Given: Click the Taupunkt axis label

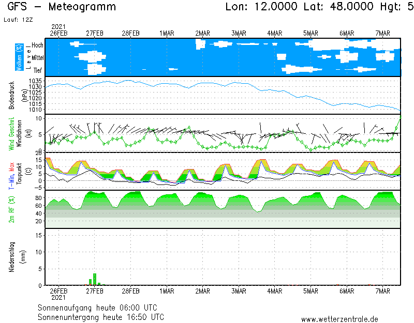Looking at the screenshot, I should [19, 171].
